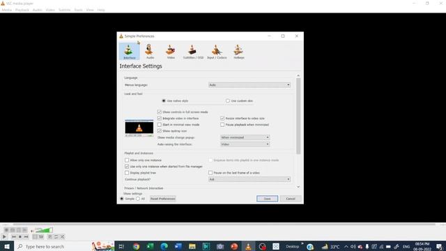Open Excel from the taskbar
Viewport: 446px width, 251px height.
(151, 246)
